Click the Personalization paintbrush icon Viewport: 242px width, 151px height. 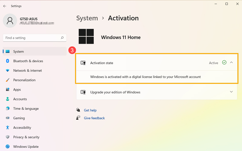point(8,80)
